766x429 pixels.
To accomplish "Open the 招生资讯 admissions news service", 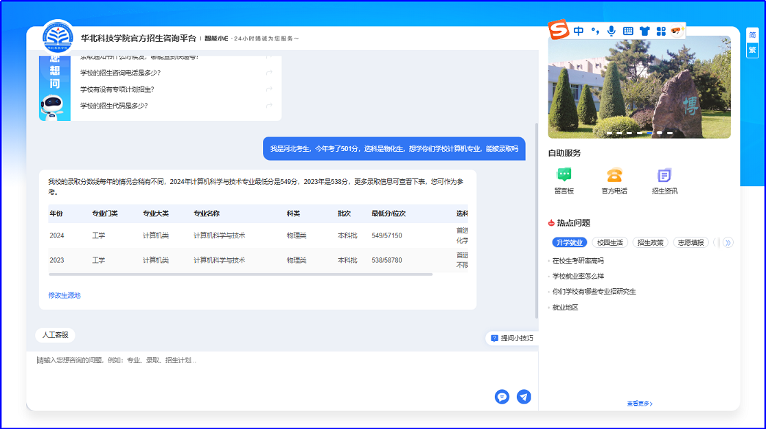I will (x=664, y=181).
